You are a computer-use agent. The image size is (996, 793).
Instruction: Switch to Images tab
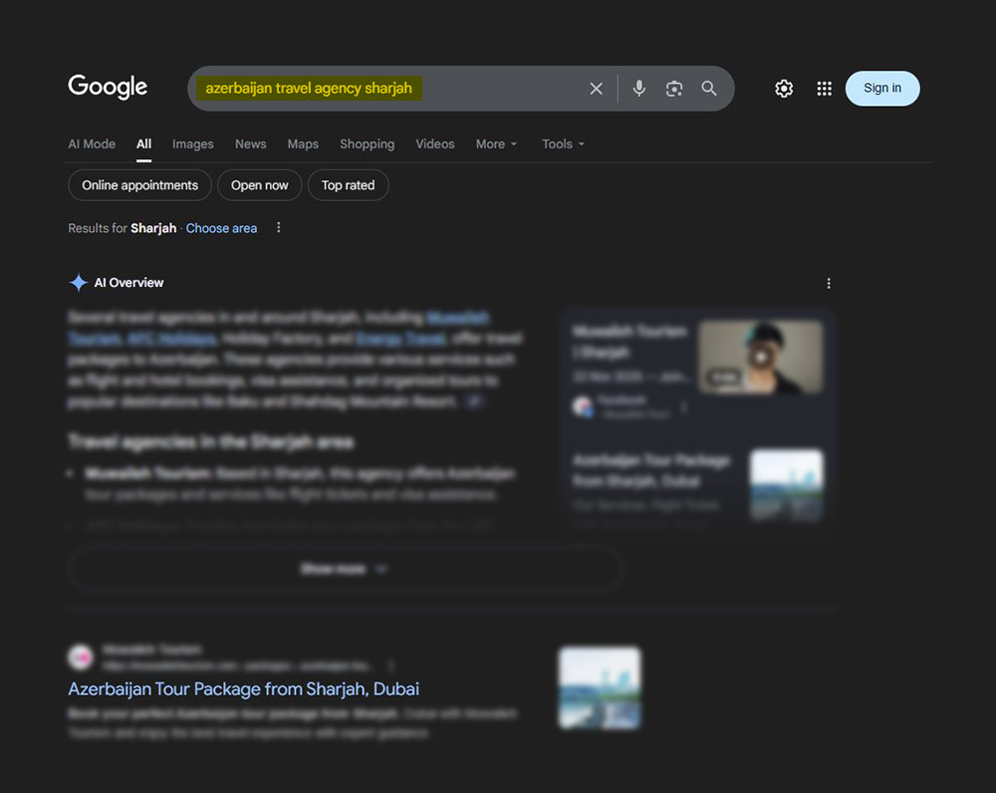pyautogui.click(x=192, y=144)
